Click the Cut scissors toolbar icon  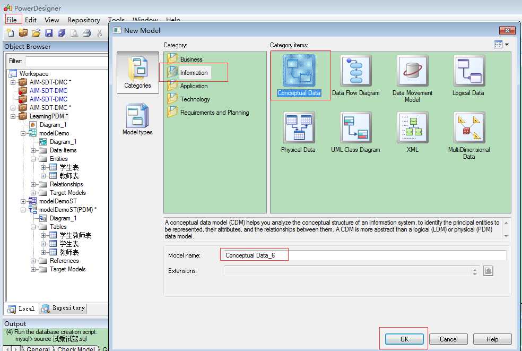pos(99,33)
